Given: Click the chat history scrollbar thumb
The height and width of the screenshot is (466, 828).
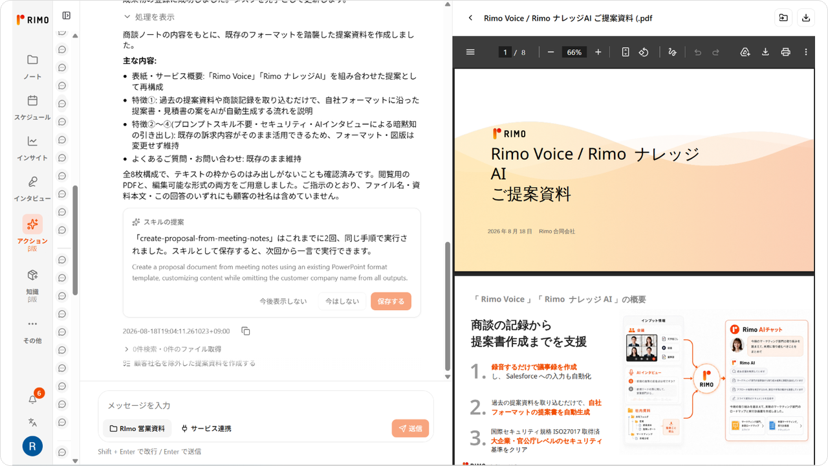Looking at the screenshot, I should (75, 240).
